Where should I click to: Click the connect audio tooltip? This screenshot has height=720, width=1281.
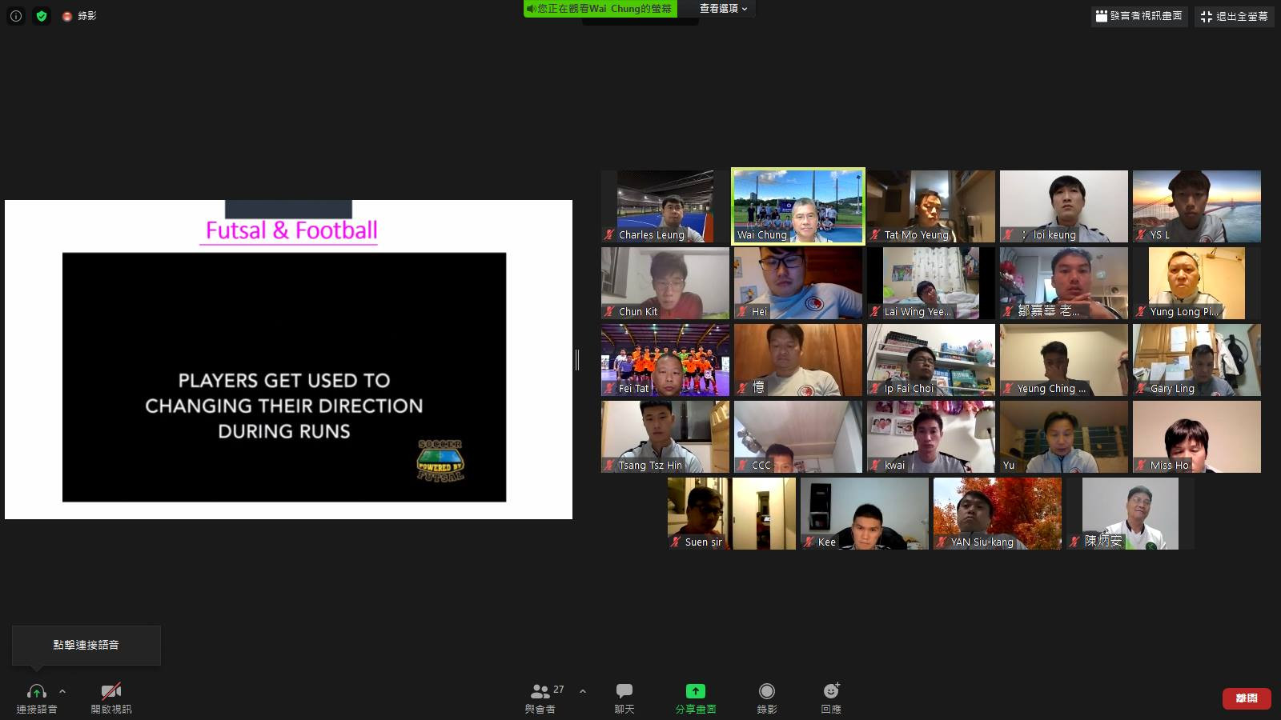pos(86,645)
